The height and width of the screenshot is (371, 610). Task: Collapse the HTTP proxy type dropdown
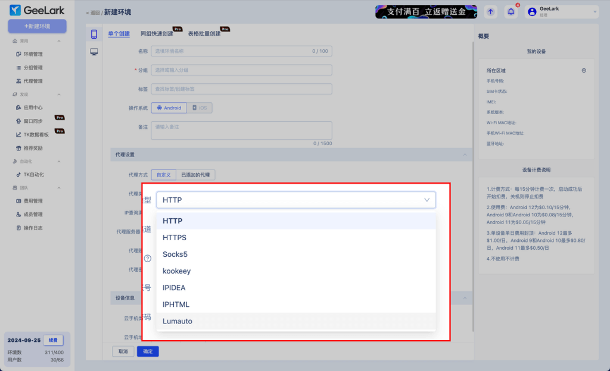(x=427, y=200)
